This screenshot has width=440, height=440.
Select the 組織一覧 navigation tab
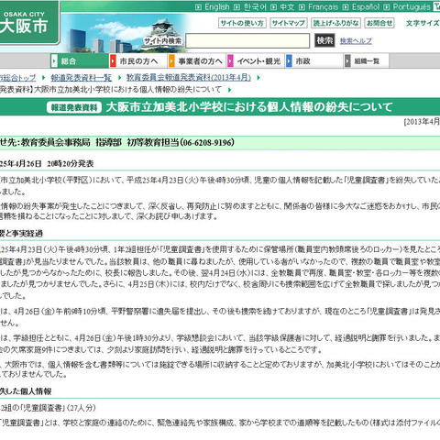(x=367, y=61)
